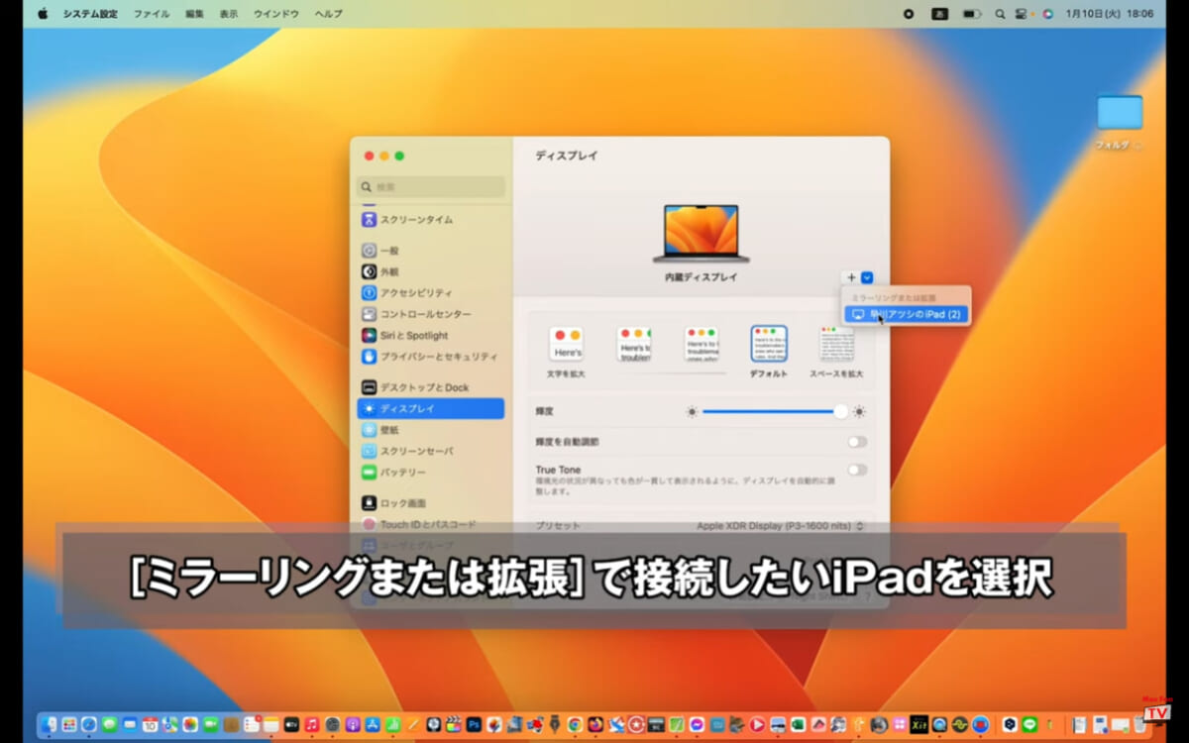Open ロック画面 settings in the sidebar

point(430,503)
